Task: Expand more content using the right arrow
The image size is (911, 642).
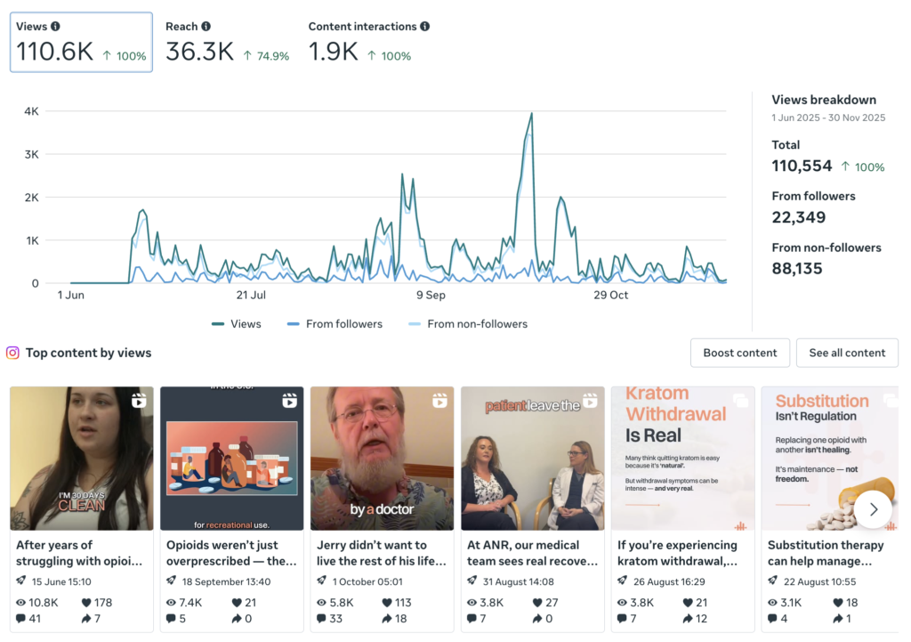Action: (874, 509)
